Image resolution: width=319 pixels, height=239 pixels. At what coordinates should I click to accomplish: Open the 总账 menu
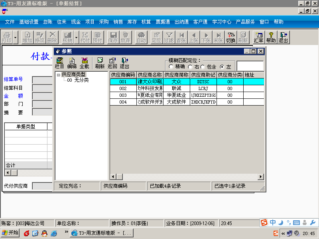click(x=48, y=22)
